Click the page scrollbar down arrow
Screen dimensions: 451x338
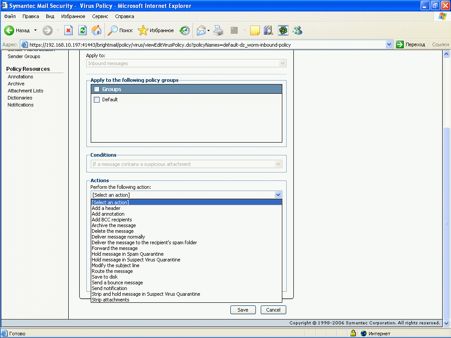(x=446, y=323)
